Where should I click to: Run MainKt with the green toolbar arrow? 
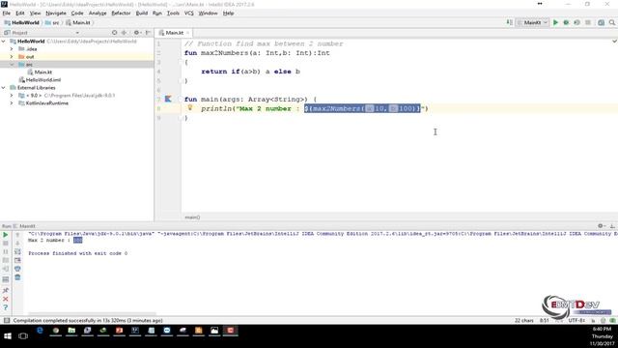pyautogui.click(x=556, y=22)
